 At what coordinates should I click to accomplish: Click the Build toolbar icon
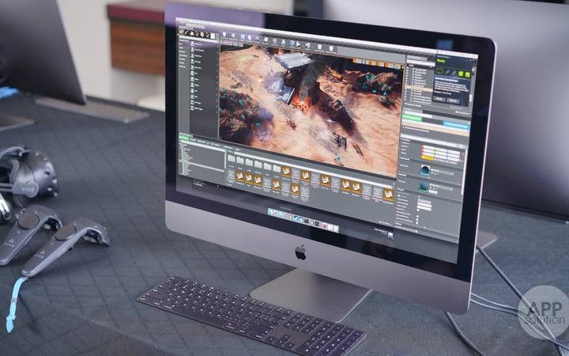tap(283, 43)
